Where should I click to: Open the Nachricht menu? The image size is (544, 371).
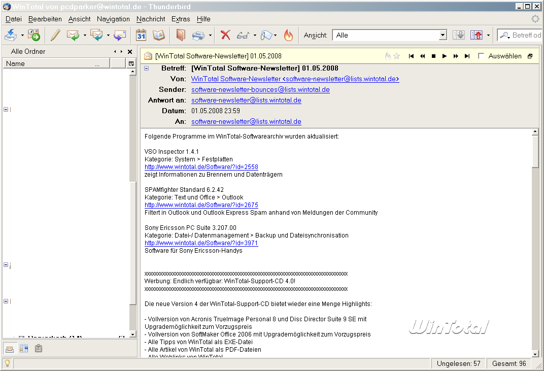[151, 19]
